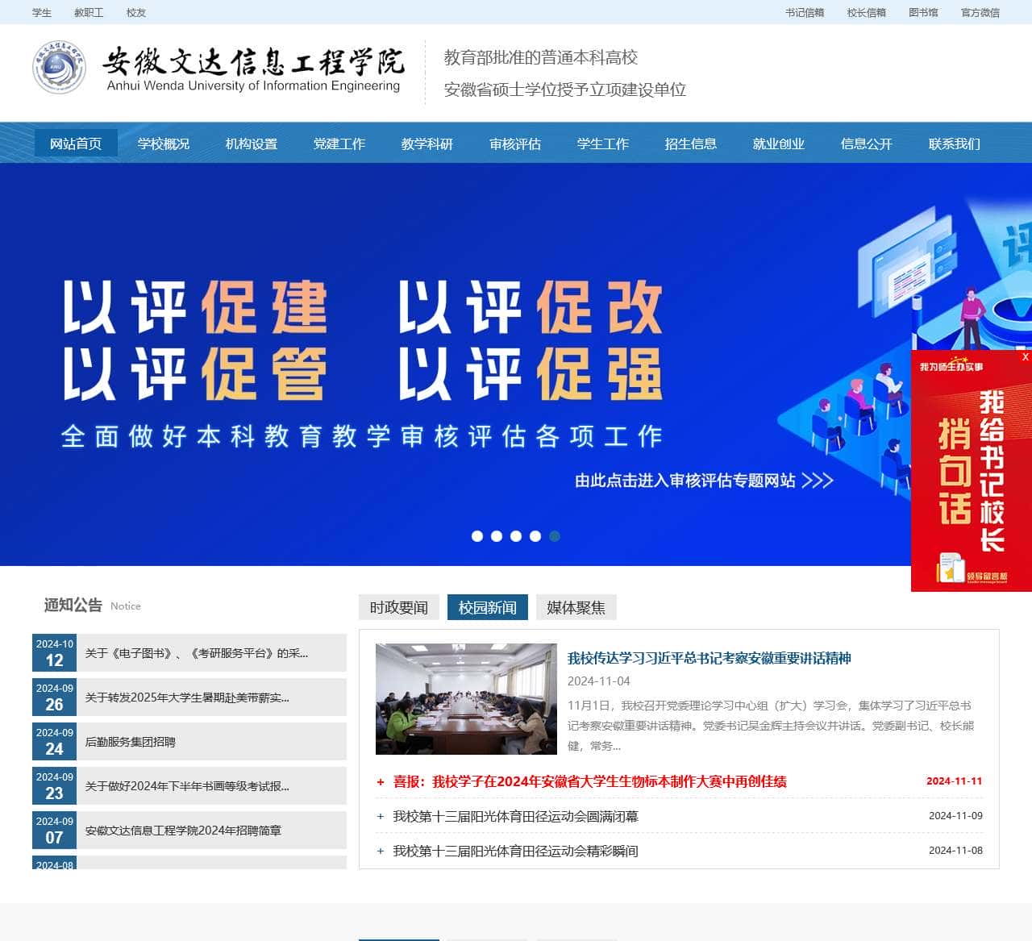The width and height of the screenshot is (1032, 941).
Task: Open the 图书馆 link
Action: point(923,12)
